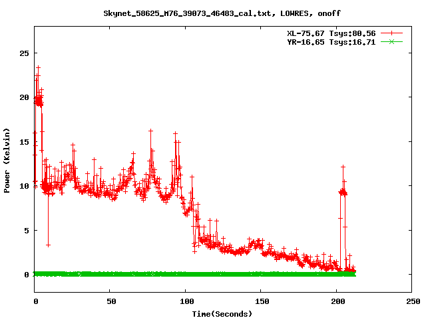Click the green legend line sample
Screen dimensions: 426x320
[391, 42]
